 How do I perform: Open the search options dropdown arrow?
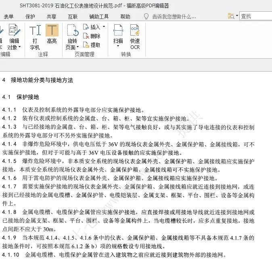(x=237, y=16)
